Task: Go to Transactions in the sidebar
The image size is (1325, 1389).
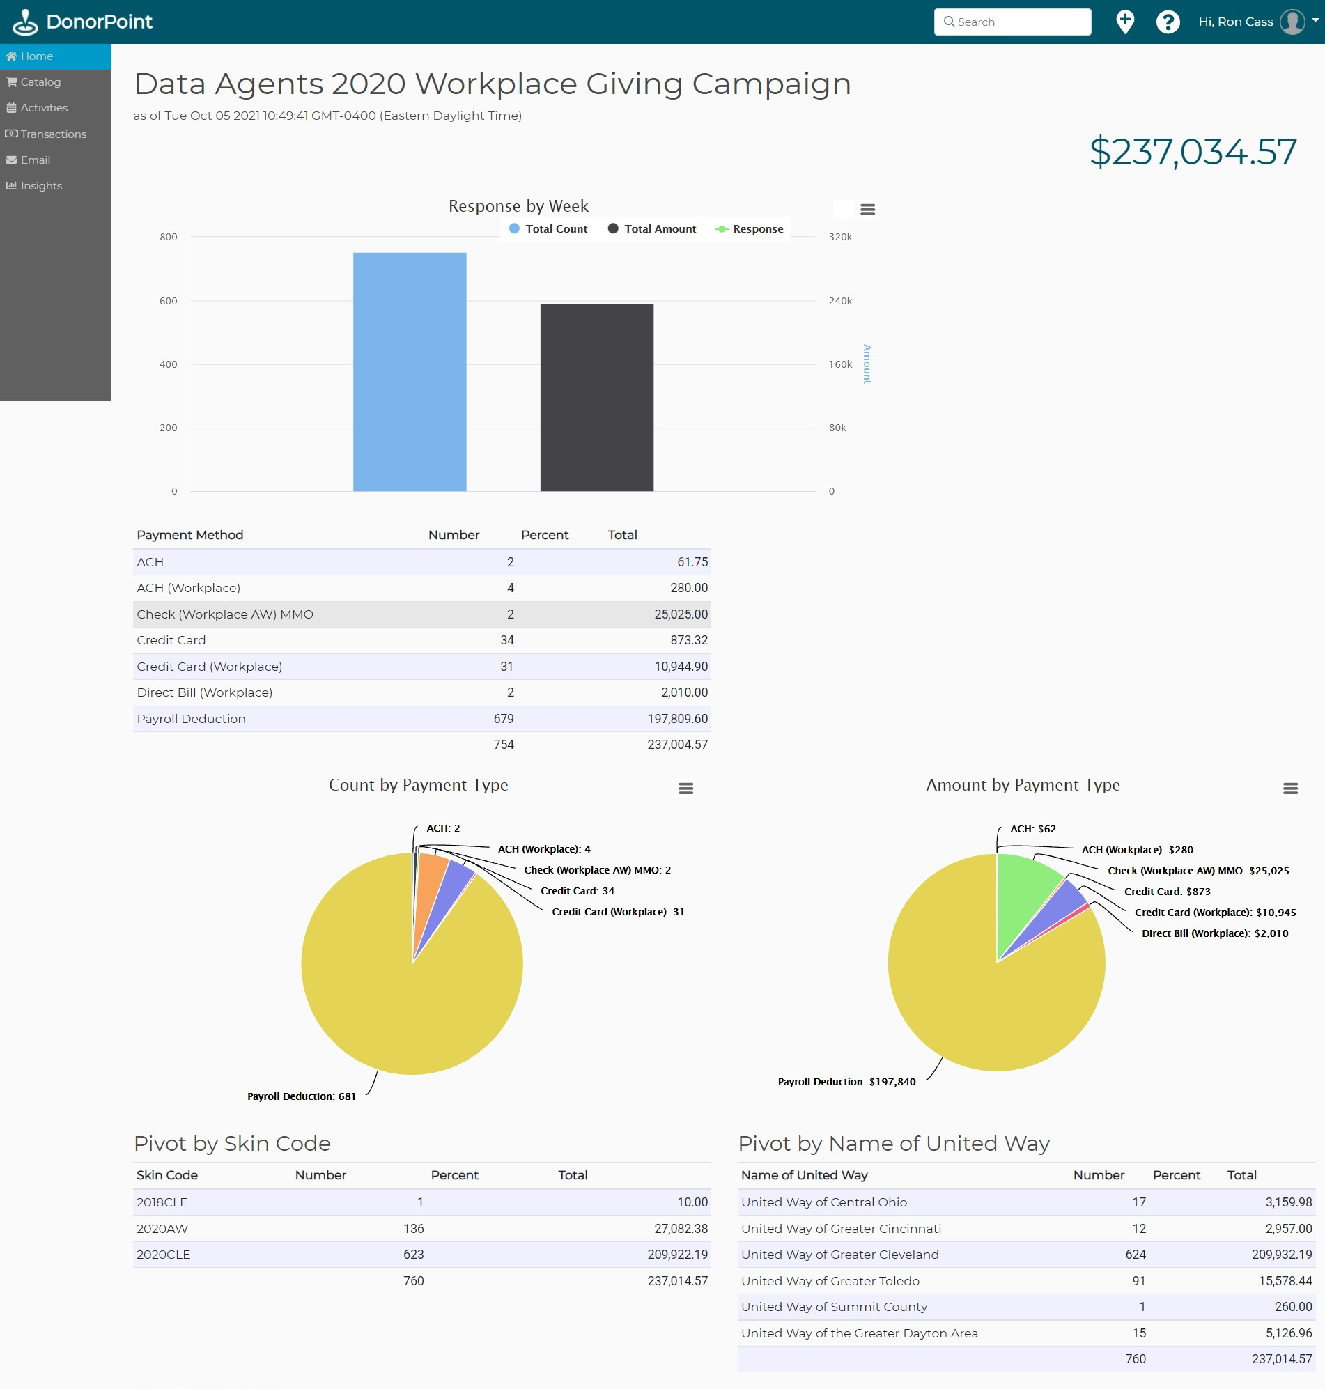Action: pyautogui.click(x=53, y=134)
